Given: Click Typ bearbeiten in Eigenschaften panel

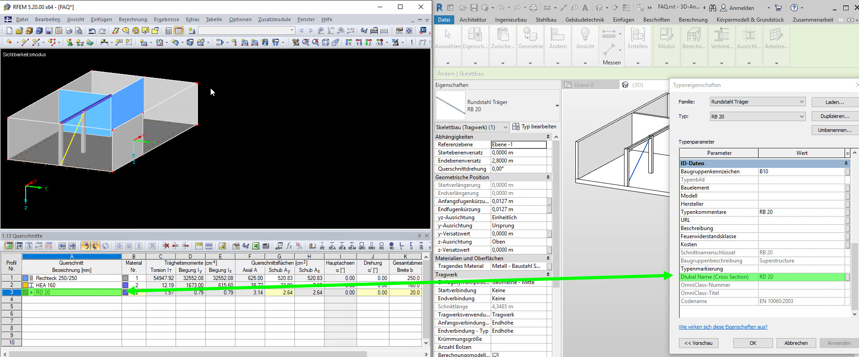Looking at the screenshot, I should click(534, 127).
